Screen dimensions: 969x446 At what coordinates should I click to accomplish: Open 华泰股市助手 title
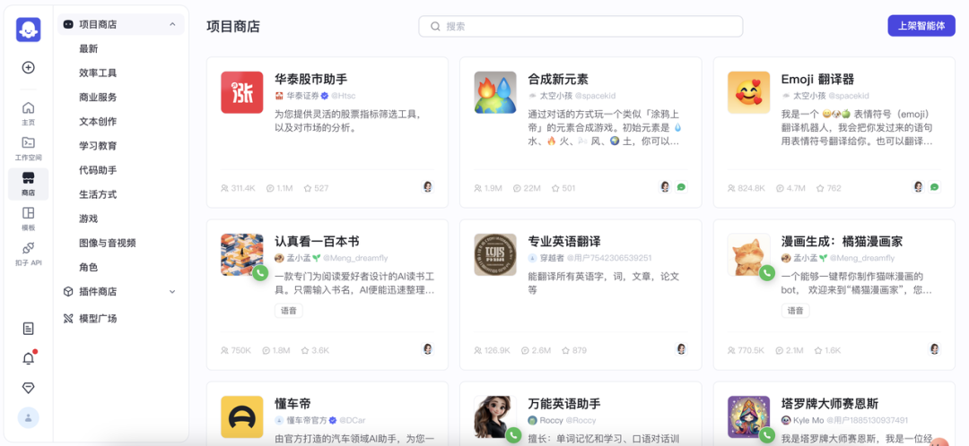(x=310, y=80)
